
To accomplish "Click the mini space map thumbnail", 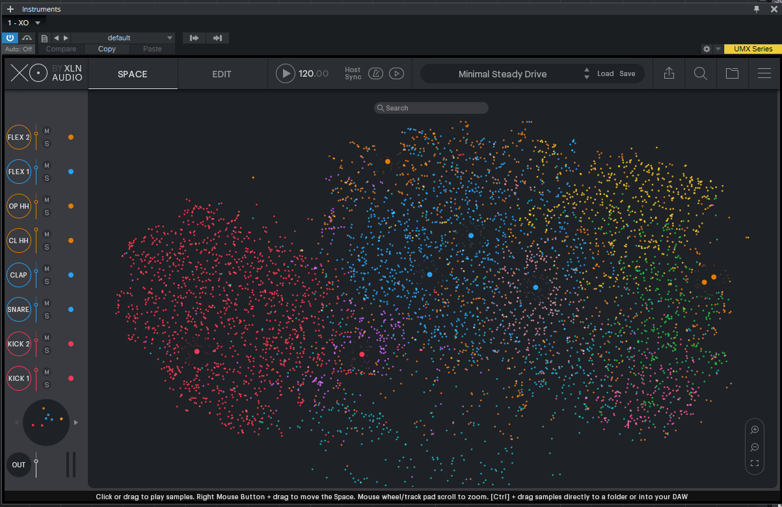I will pyautogui.click(x=46, y=422).
